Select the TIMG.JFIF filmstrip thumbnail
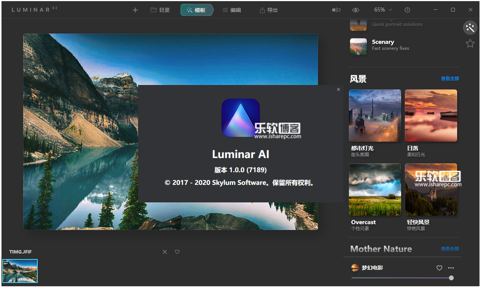 (20, 271)
